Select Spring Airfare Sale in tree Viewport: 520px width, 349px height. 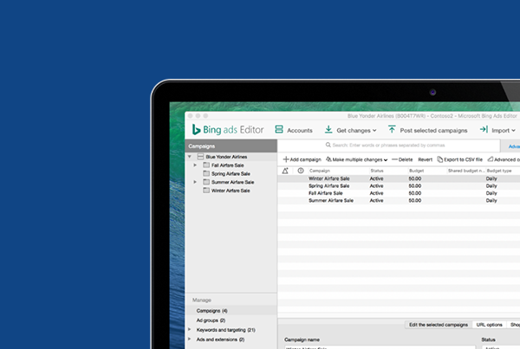pyautogui.click(x=231, y=174)
